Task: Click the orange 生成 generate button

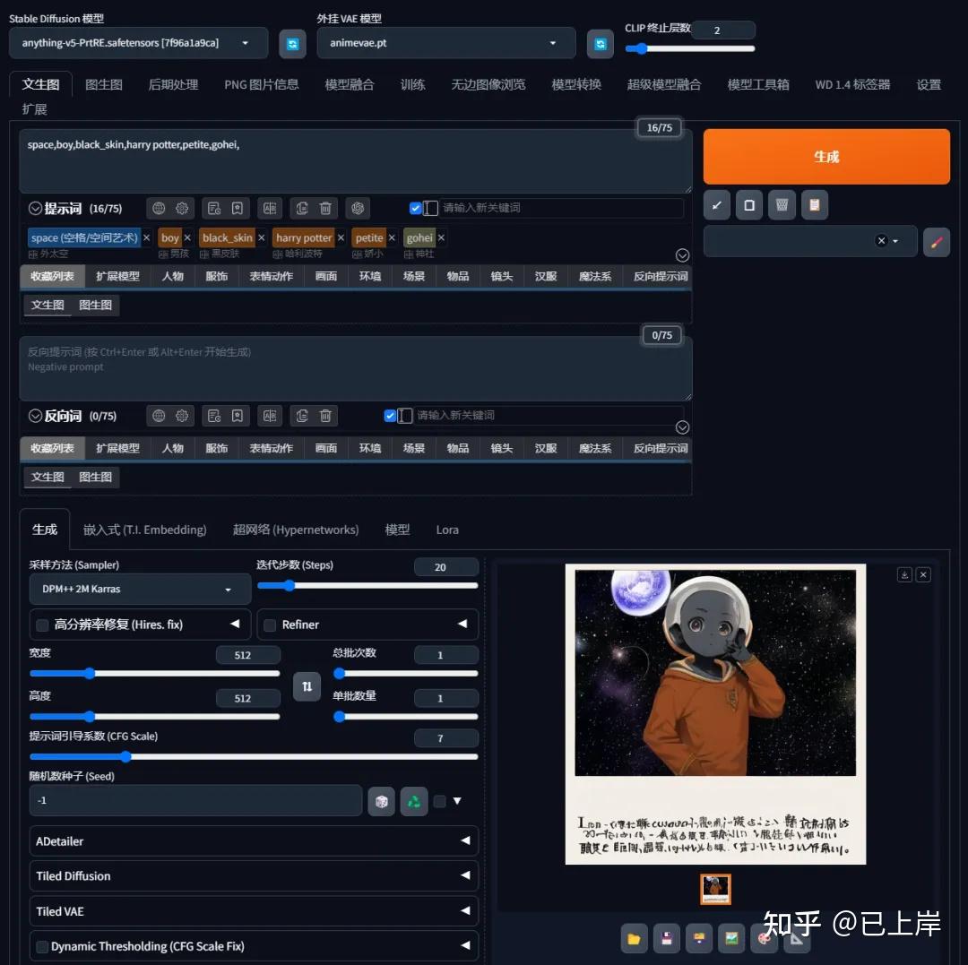Action: (x=826, y=157)
